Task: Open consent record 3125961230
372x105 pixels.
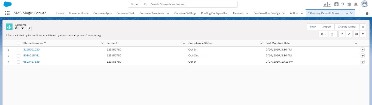Action: click(x=31, y=50)
